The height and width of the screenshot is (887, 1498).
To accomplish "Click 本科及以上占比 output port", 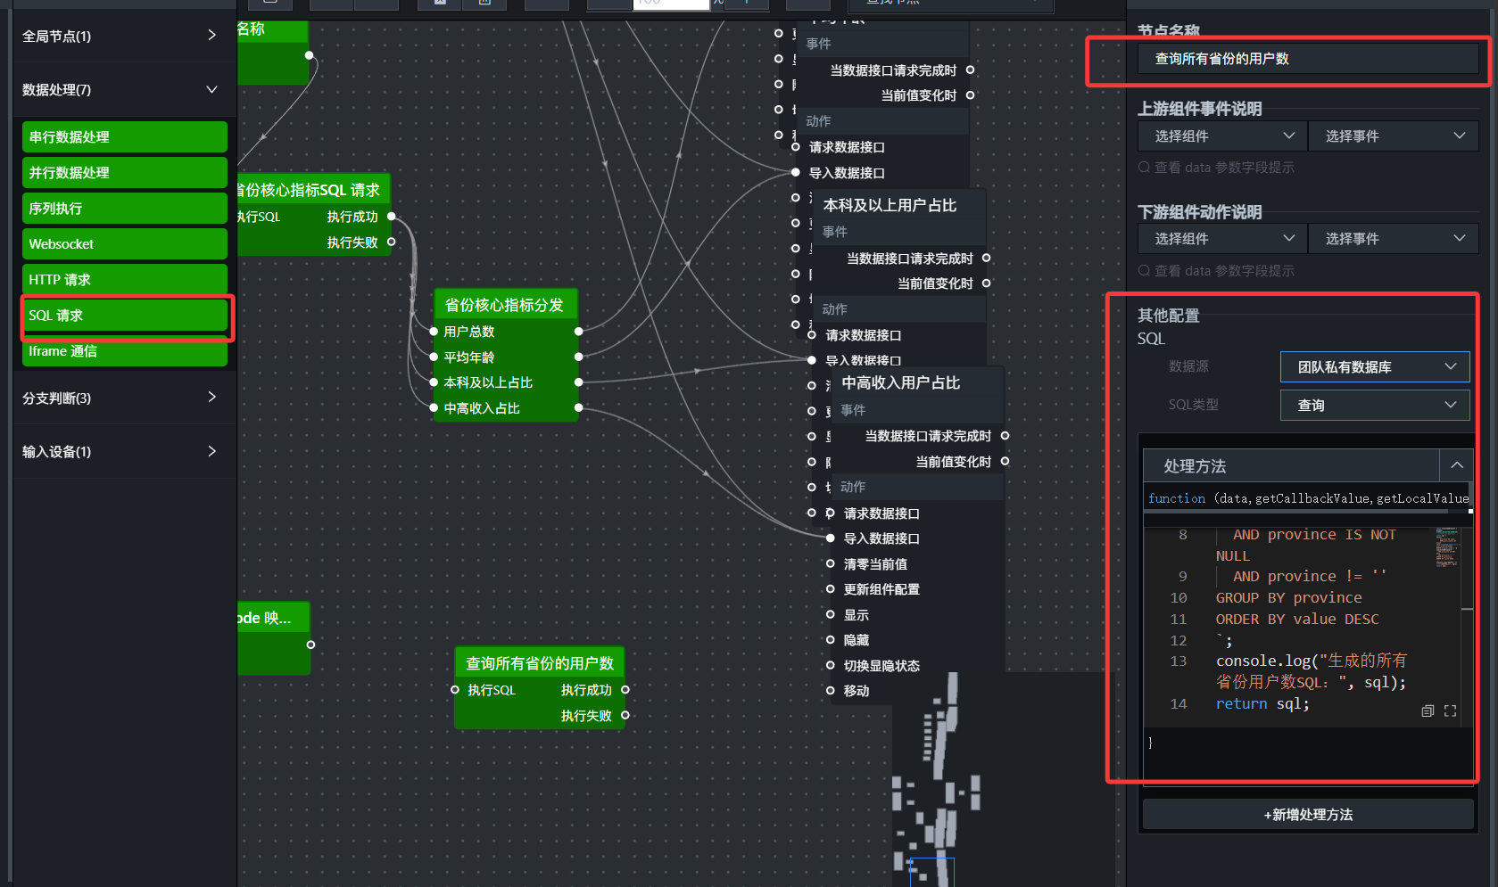I will click(x=579, y=382).
